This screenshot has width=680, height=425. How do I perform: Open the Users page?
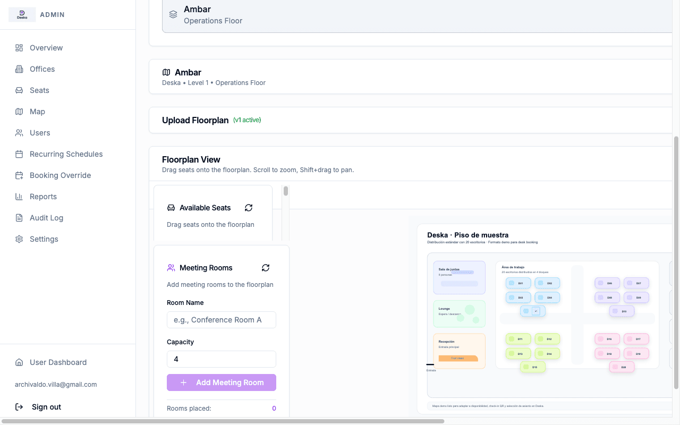pos(40,133)
